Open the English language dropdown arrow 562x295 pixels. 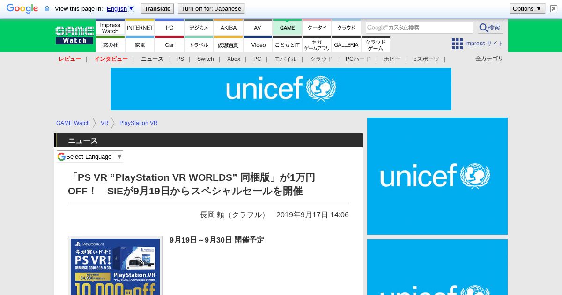click(x=131, y=8)
